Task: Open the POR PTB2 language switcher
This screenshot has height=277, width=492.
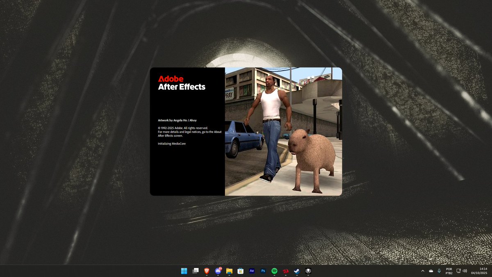Action: (449, 271)
